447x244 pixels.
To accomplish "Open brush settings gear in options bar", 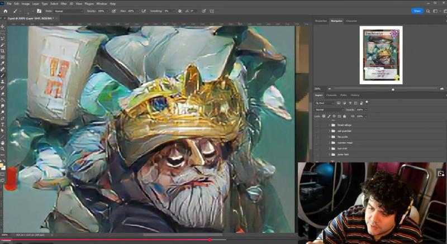I will [179, 11].
